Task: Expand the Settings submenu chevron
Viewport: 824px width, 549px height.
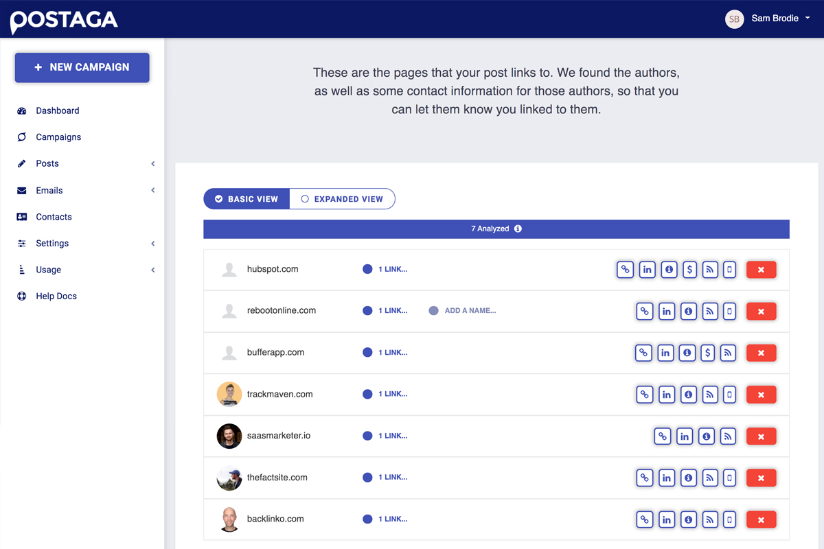Action: pos(153,244)
